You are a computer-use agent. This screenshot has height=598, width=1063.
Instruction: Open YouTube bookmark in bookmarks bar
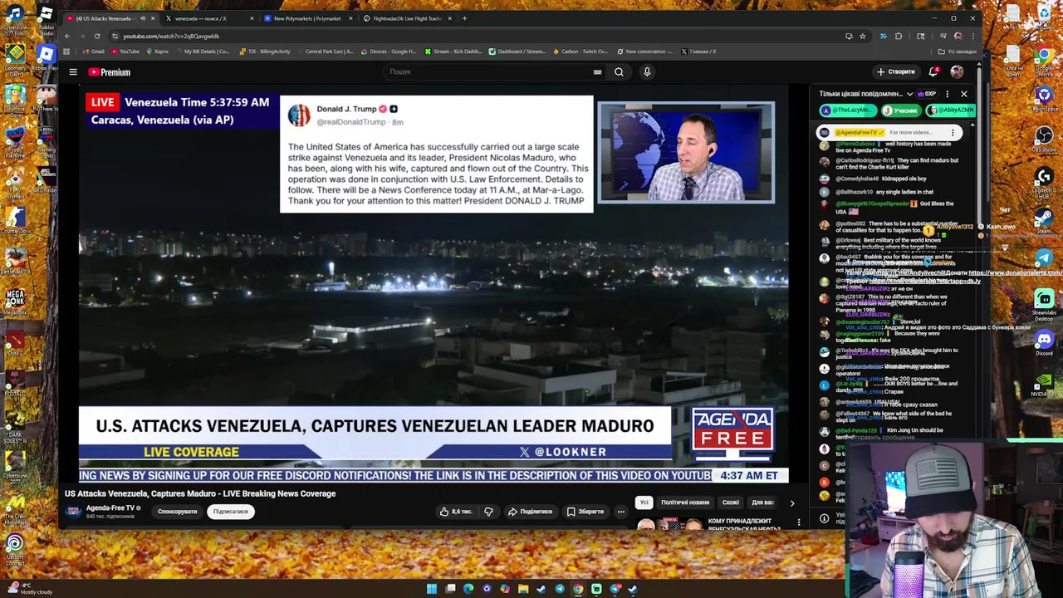(x=125, y=51)
